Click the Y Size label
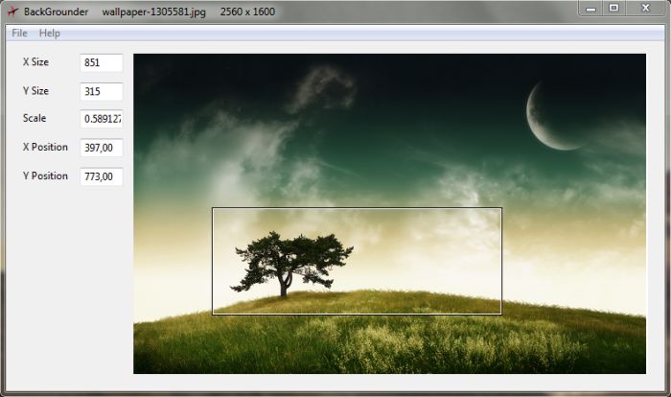 tap(35, 91)
